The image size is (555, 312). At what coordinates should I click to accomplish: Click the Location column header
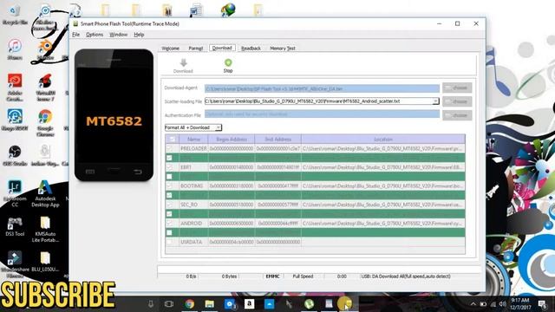click(x=383, y=140)
